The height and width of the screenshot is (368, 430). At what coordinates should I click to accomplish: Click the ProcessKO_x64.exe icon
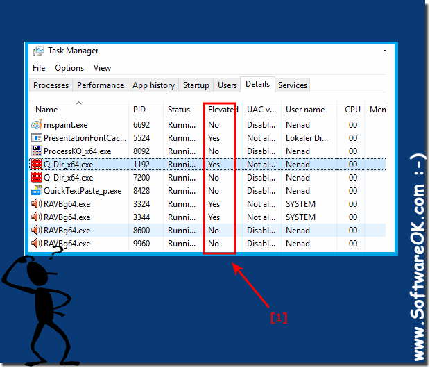37,151
